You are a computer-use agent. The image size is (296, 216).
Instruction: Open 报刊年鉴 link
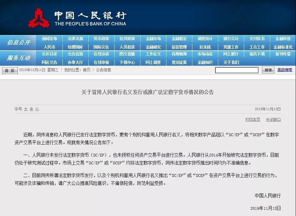283,54
